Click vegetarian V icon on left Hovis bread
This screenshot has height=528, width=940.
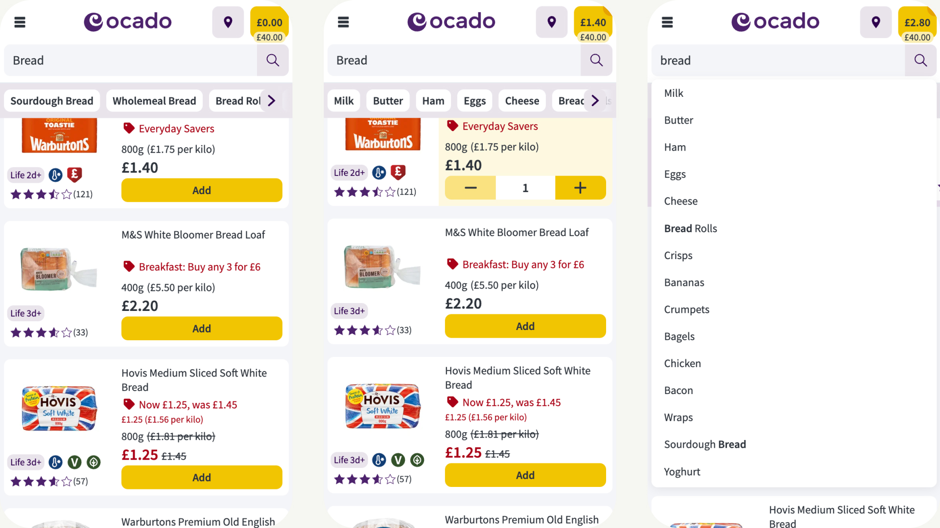pos(74,462)
